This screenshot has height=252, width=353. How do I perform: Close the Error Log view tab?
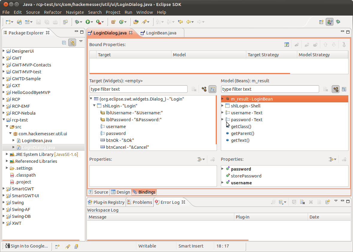[x=183, y=202]
